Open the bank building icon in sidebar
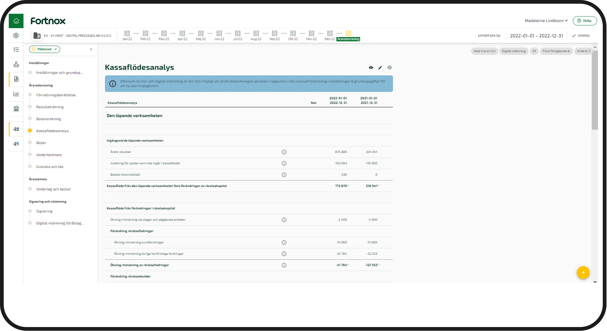 tap(16, 109)
